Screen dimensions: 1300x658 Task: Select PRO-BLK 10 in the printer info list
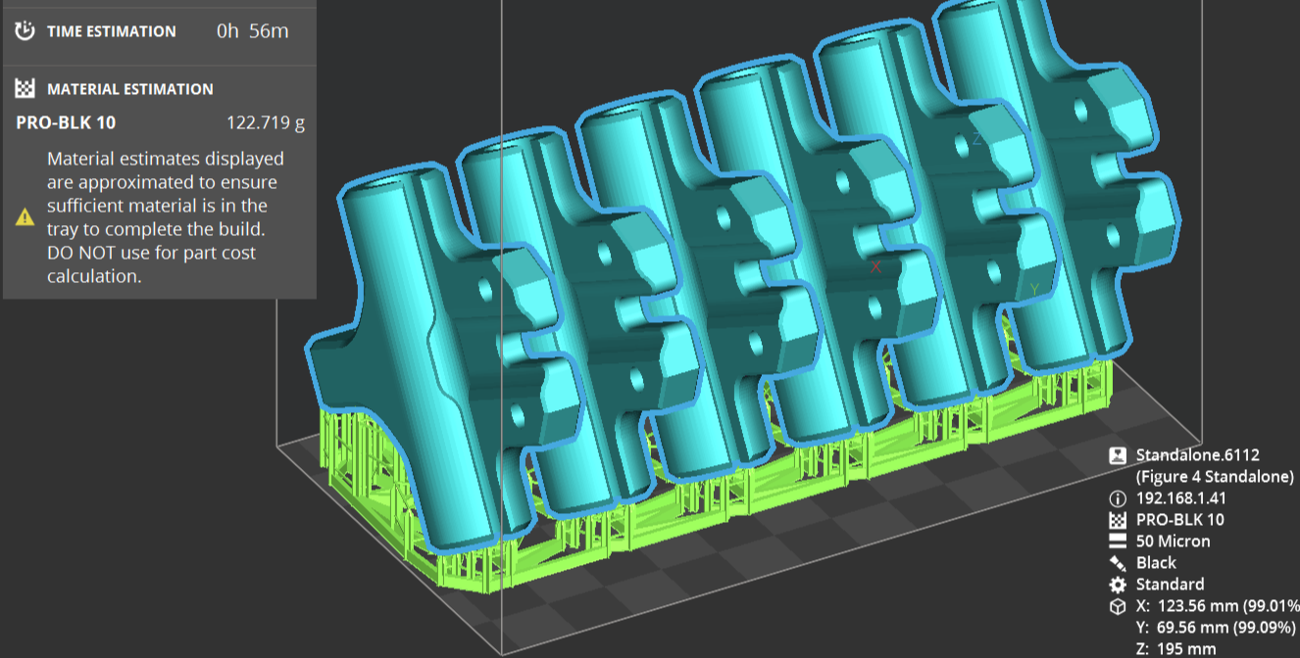1179,520
